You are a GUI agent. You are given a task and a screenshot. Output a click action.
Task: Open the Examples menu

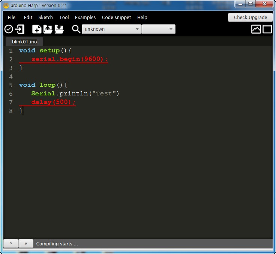click(85, 17)
